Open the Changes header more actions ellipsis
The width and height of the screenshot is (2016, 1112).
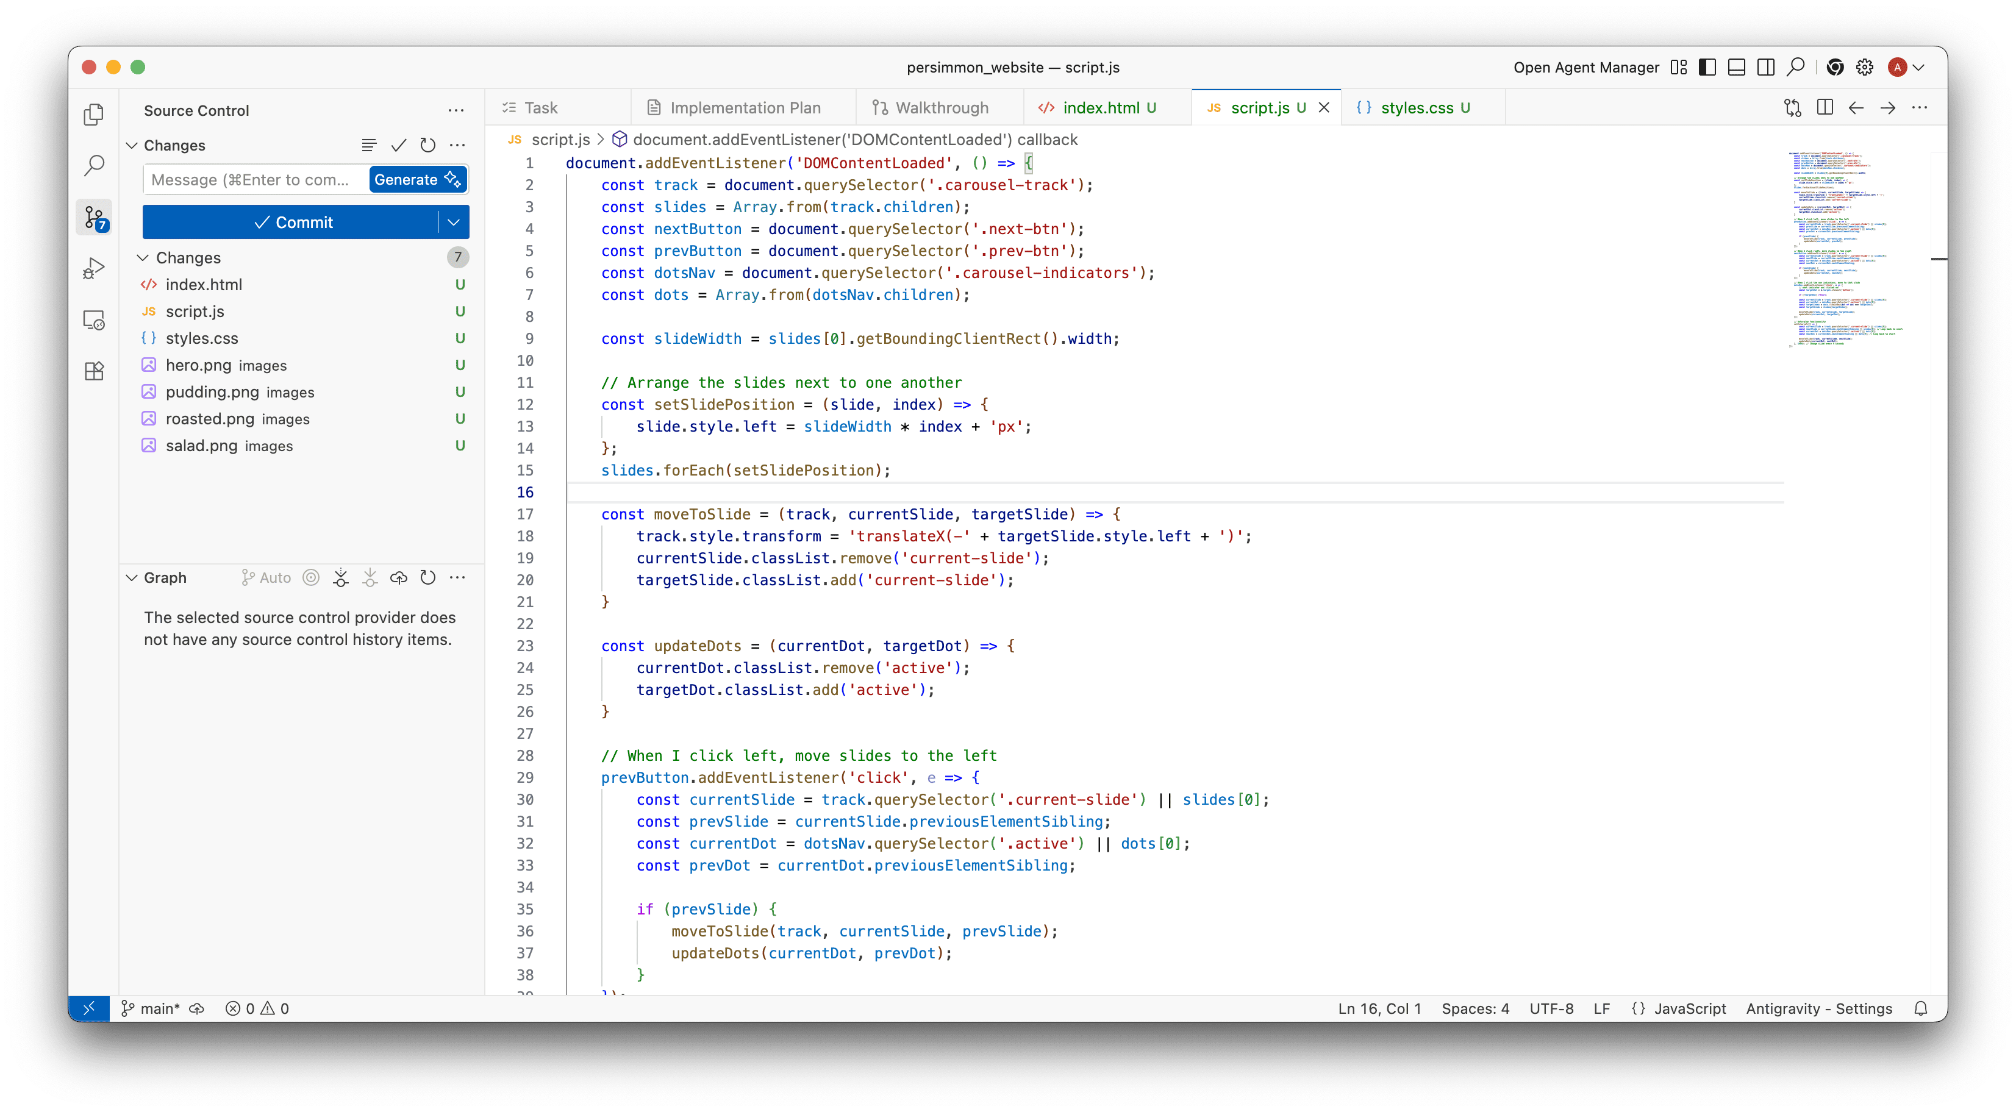[x=457, y=144]
